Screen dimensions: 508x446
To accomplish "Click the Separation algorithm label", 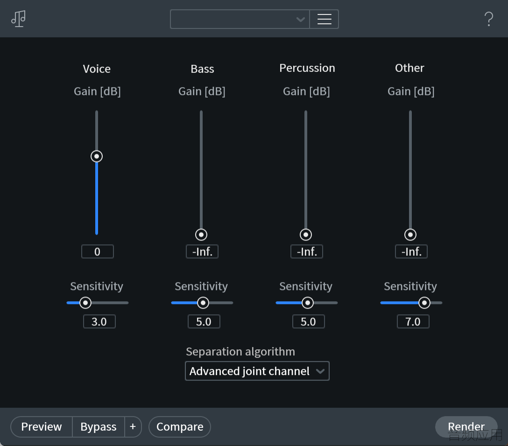I will click(240, 352).
